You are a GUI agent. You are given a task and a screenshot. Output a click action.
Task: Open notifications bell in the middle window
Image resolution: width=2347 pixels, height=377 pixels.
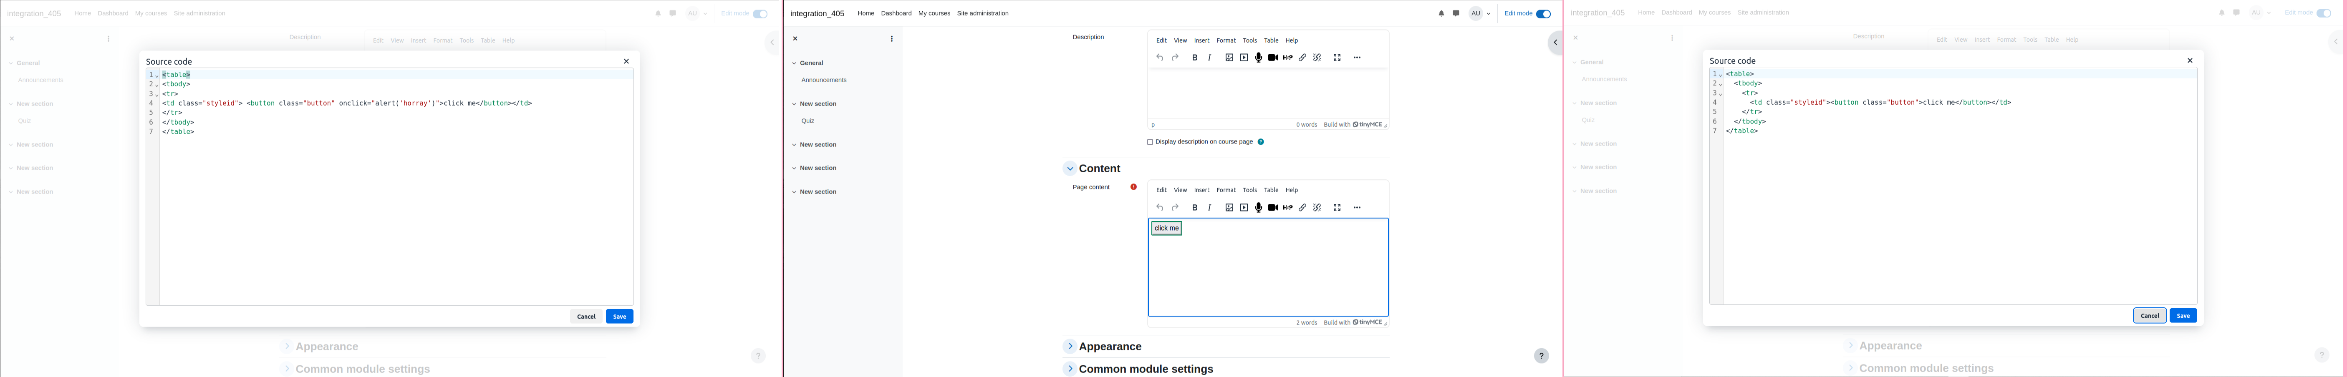click(1441, 14)
